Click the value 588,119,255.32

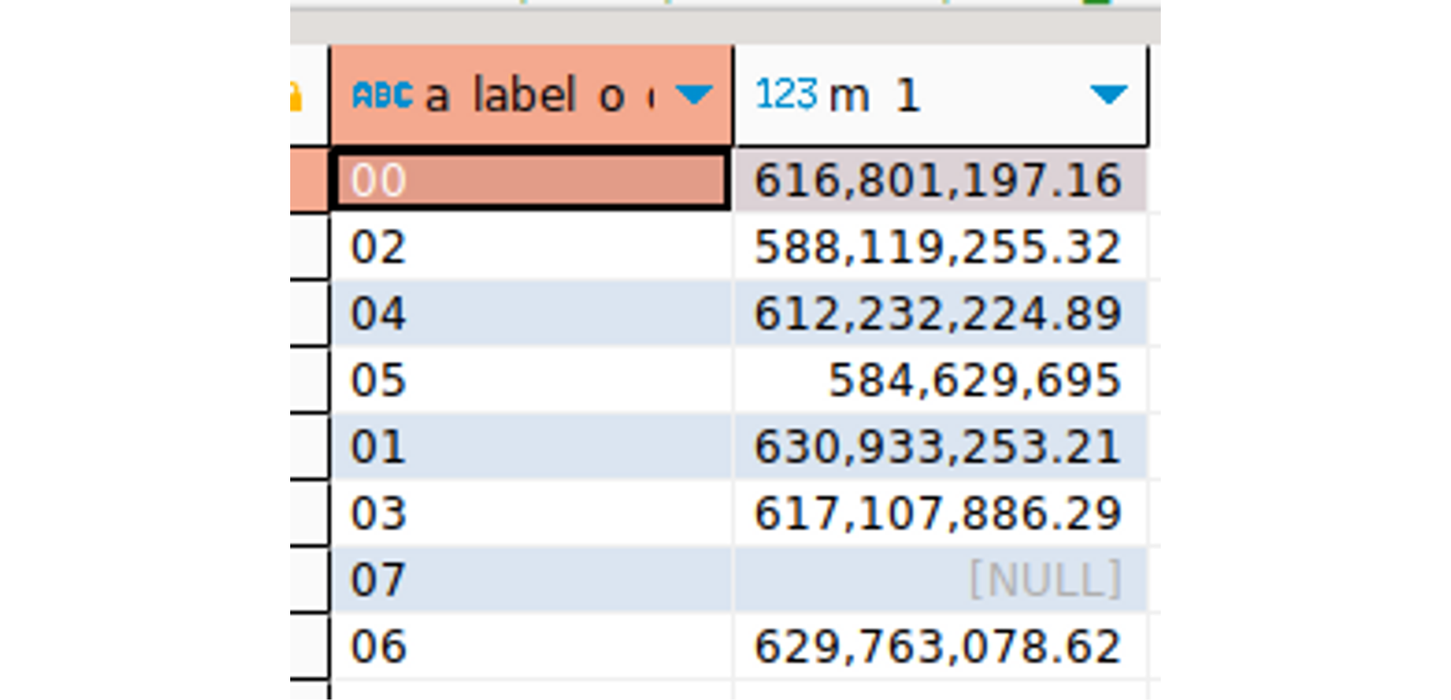pos(938,247)
